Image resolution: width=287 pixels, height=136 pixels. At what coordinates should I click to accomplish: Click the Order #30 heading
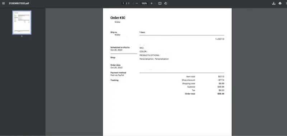tap(118, 18)
